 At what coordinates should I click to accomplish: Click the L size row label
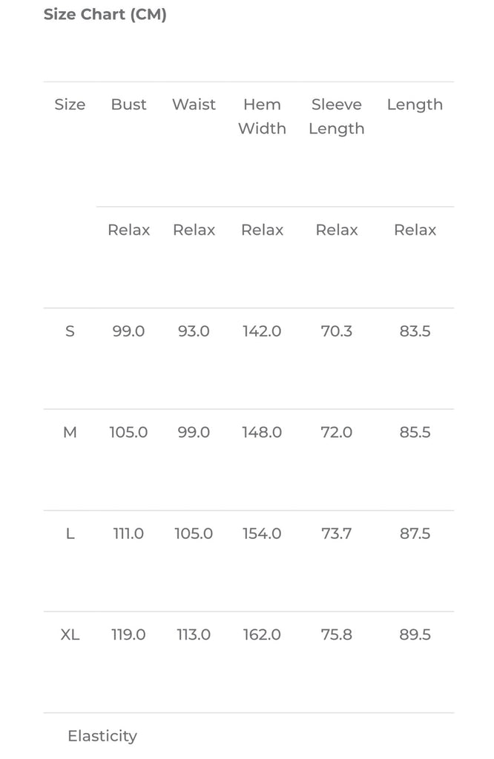click(x=70, y=534)
